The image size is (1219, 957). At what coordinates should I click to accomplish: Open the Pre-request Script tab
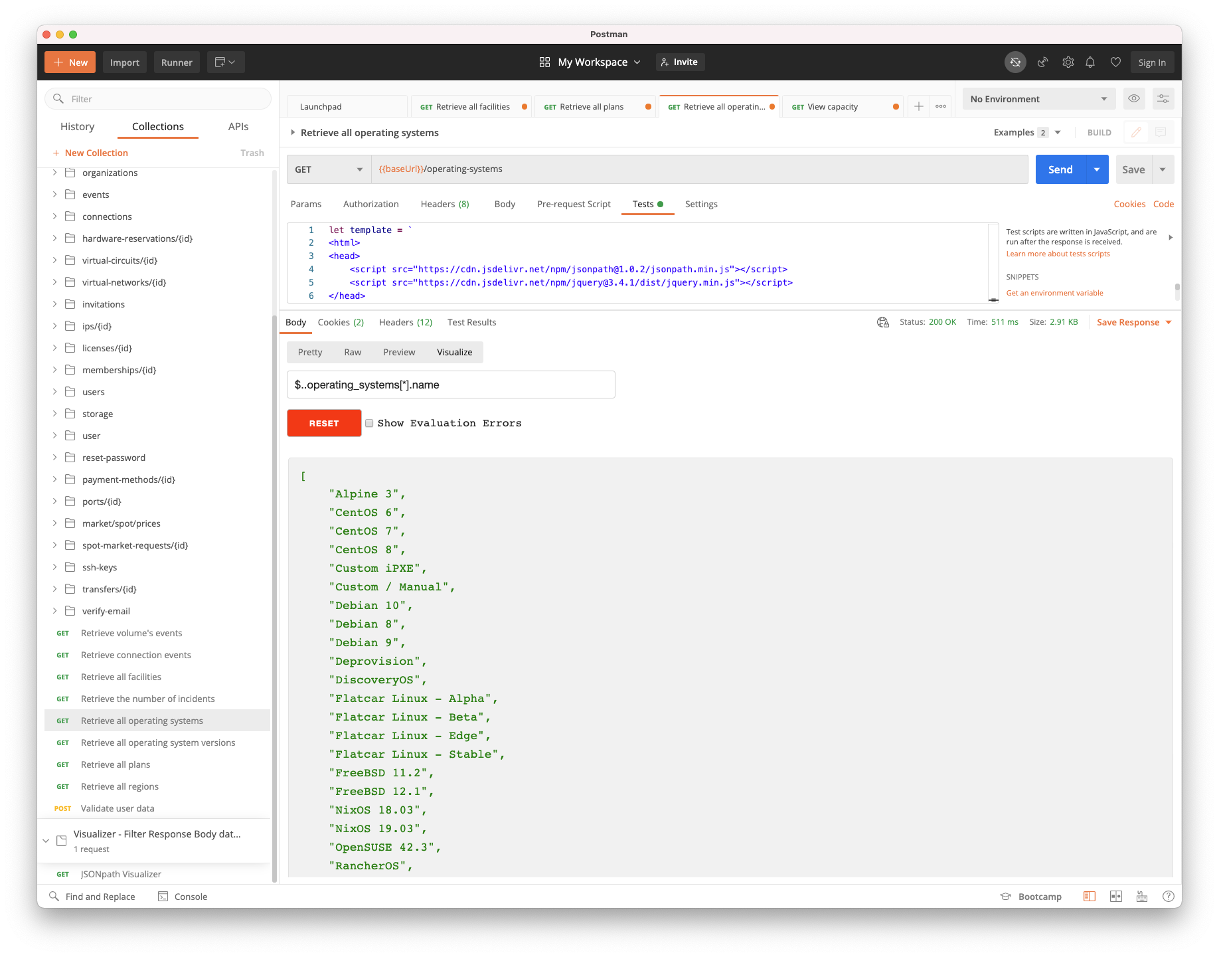coord(574,204)
